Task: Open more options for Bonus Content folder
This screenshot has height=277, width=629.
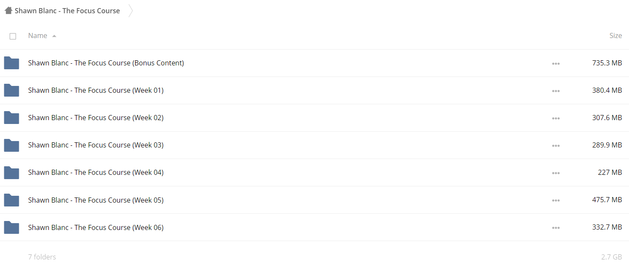Action: [x=556, y=63]
